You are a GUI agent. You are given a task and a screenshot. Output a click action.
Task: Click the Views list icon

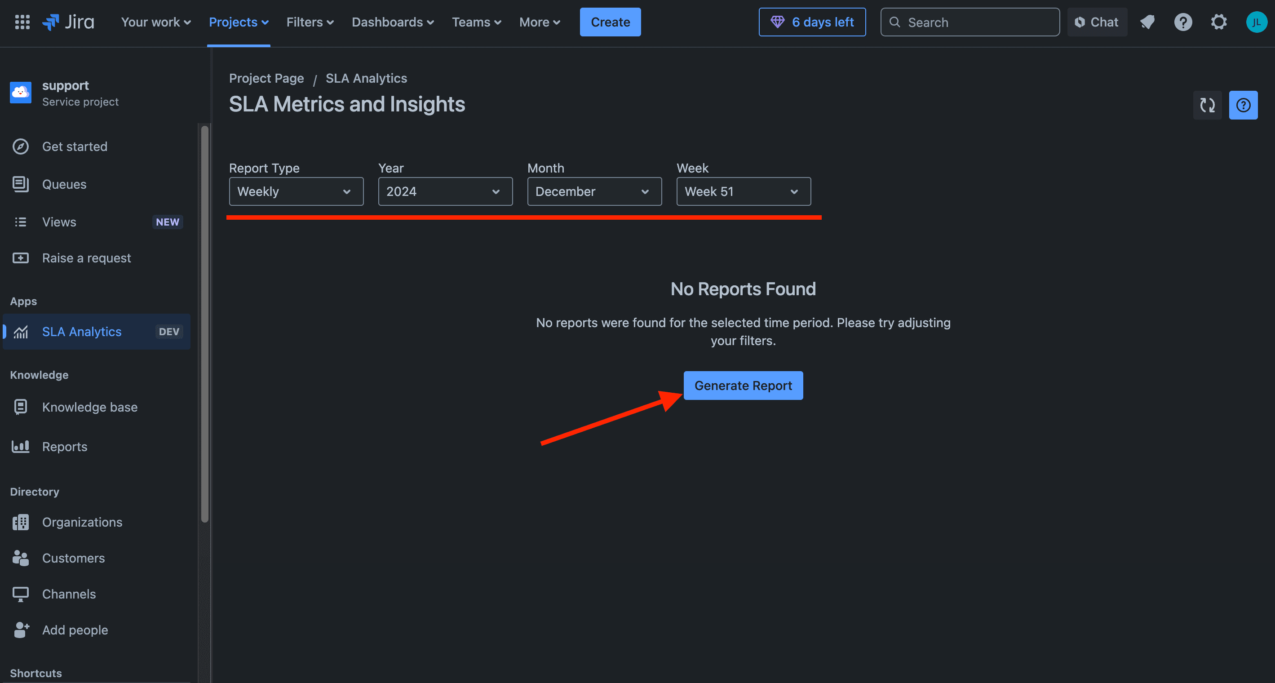pos(20,222)
